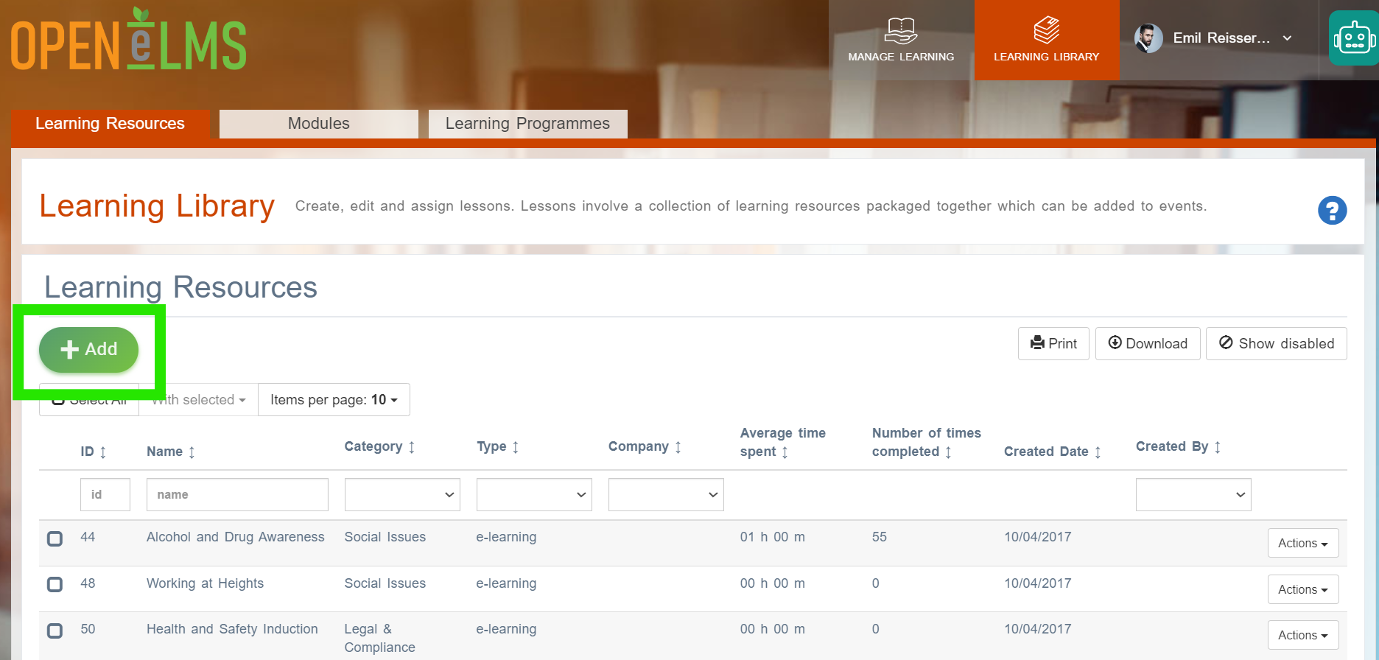The width and height of the screenshot is (1379, 660).
Task: Click the Health and Safety Induction name
Action: [232, 629]
